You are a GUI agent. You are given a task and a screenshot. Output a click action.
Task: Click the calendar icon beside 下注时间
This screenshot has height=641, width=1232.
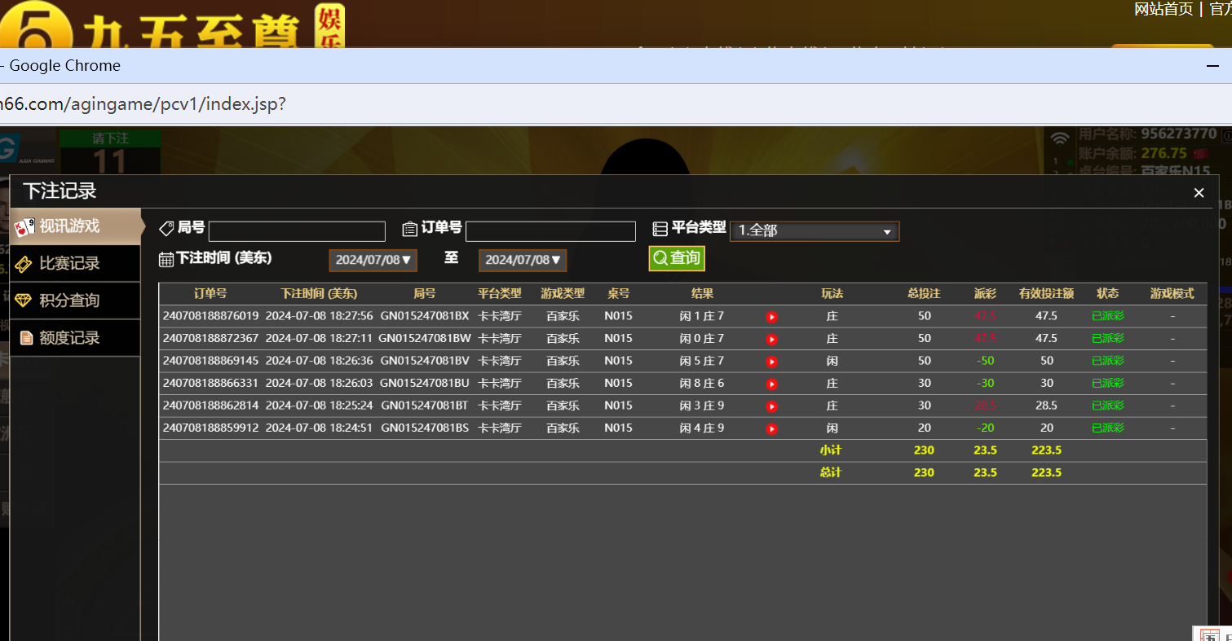[166, 260]
